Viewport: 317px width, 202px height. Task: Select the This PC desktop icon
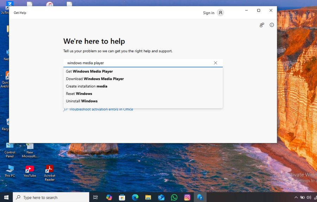(10, 171)
